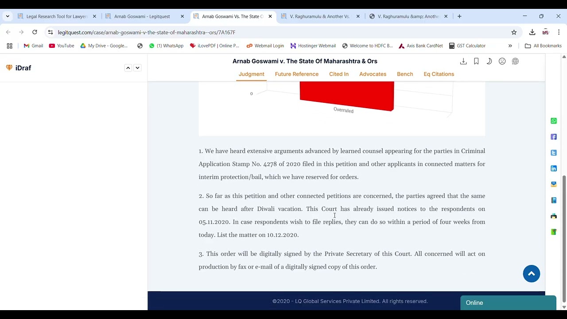This screenshot has width=567, height=319.
Task: Open the Gmail bookmark
Action: [33, 46]
